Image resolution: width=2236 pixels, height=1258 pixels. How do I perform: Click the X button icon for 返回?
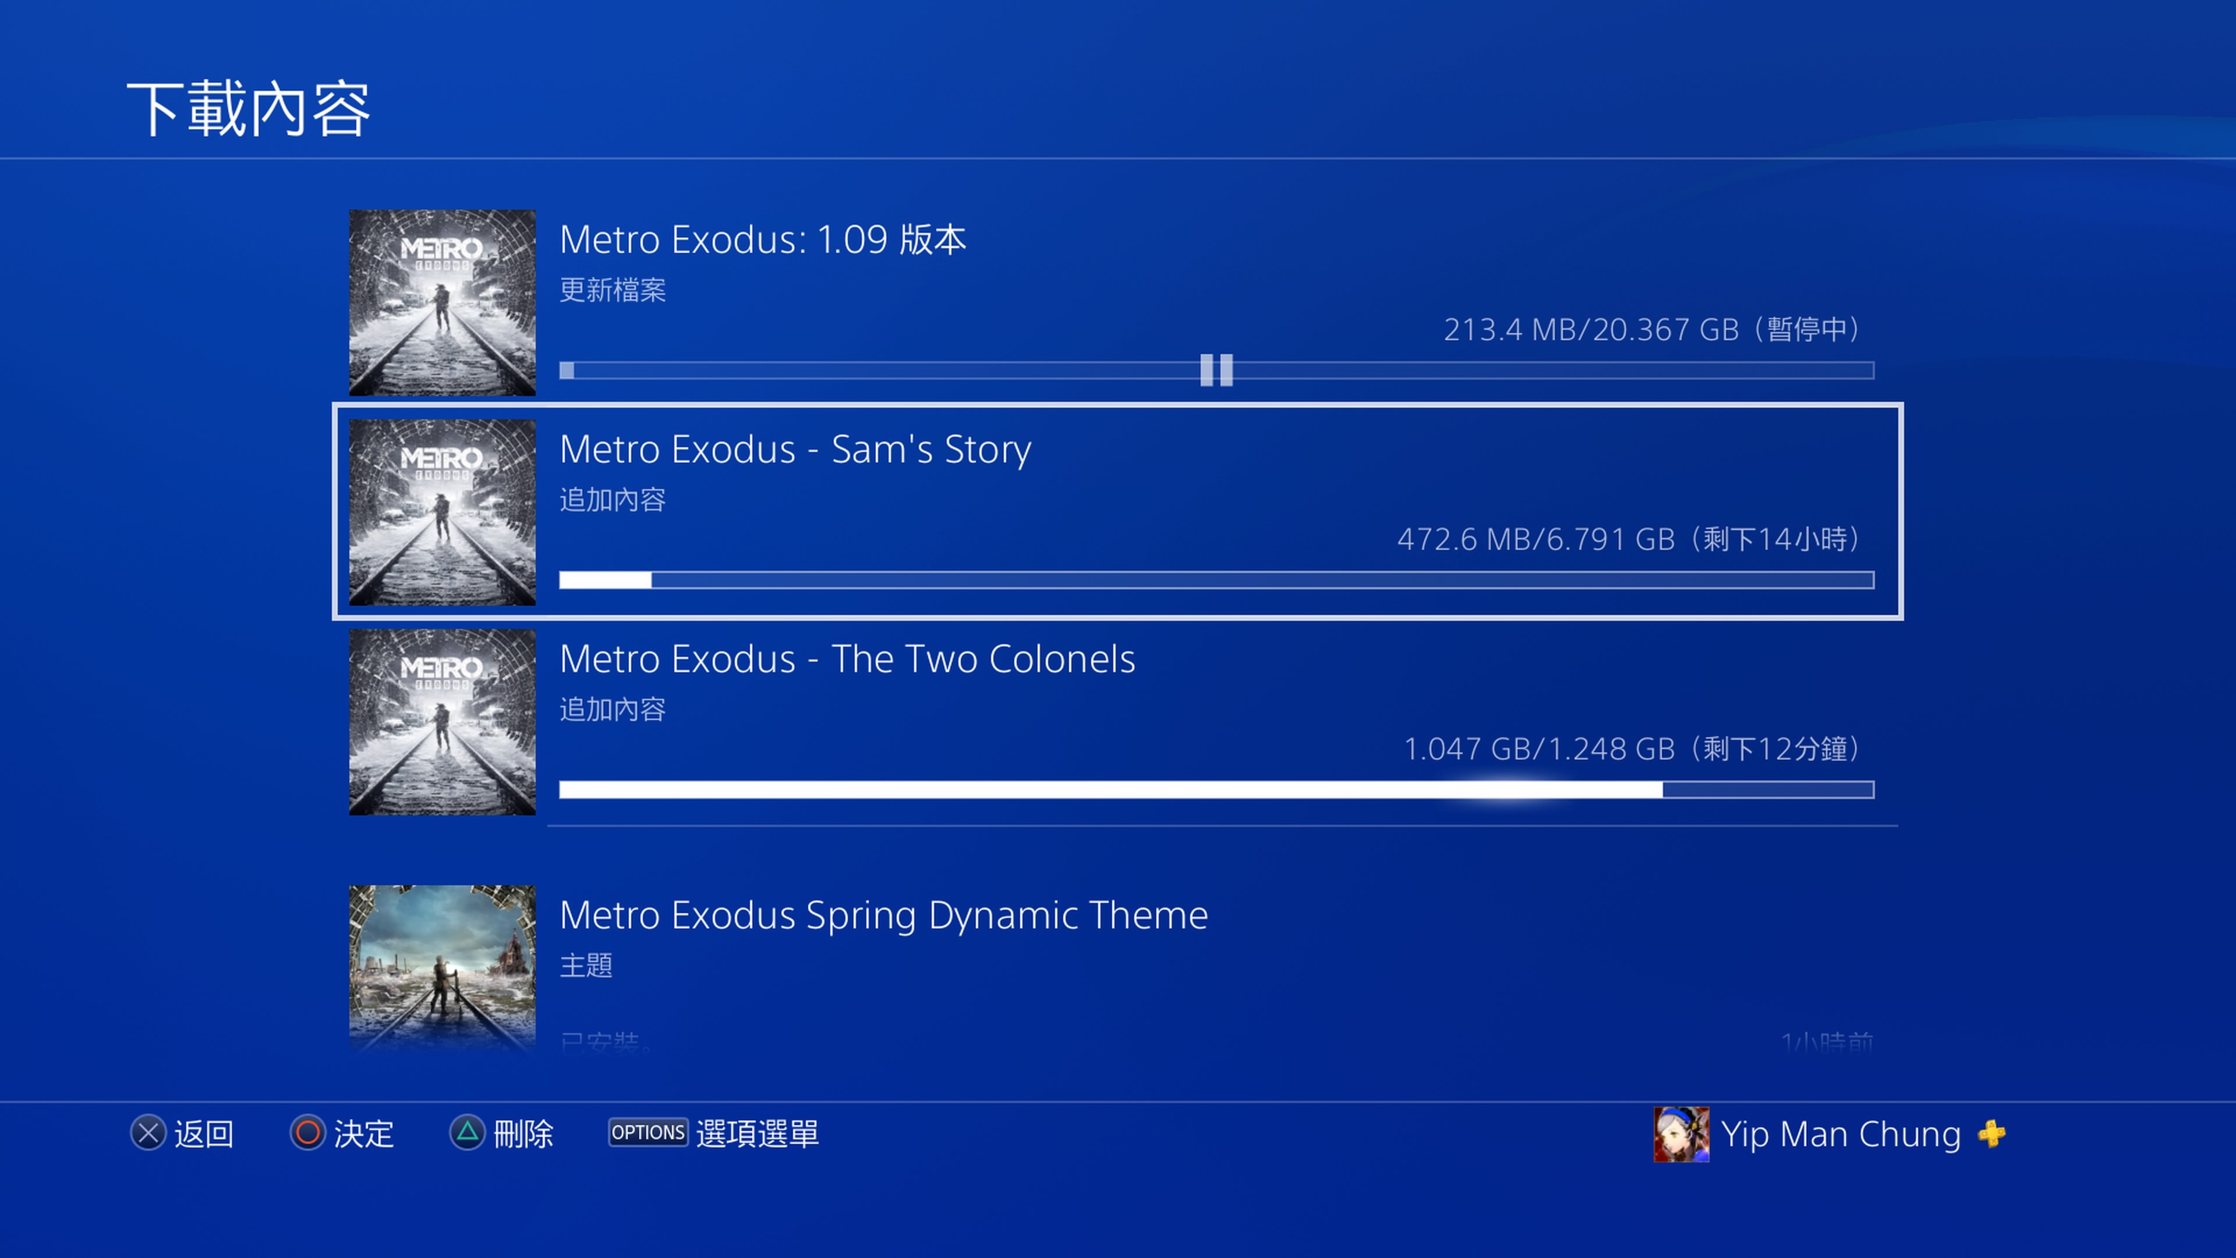tap(148, 1133)
